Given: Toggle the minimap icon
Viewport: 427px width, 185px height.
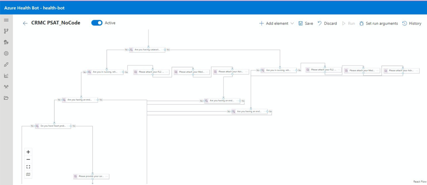Looking at the screenshot, I should (28, 174).
